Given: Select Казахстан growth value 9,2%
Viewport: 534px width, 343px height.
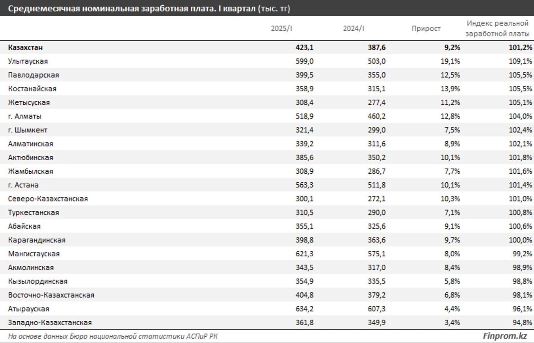Looking at the screenshot, I should tap(452, 48).
